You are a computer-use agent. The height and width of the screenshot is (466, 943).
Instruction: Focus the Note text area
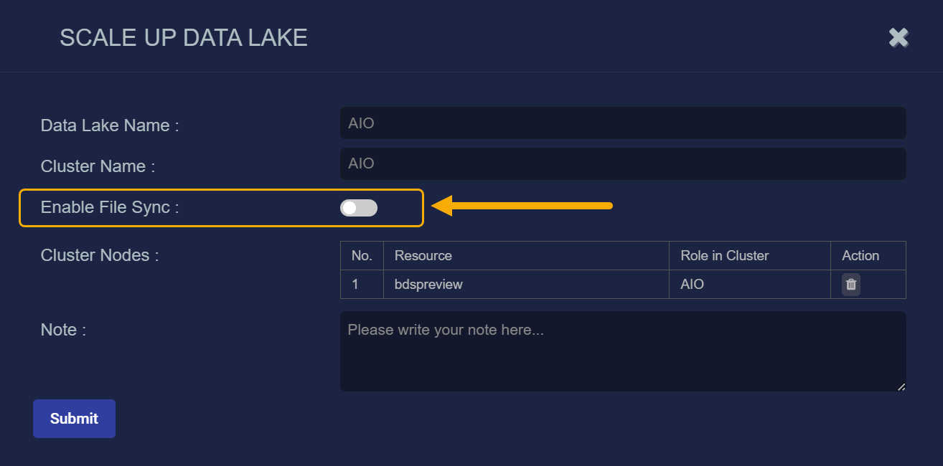622,351
